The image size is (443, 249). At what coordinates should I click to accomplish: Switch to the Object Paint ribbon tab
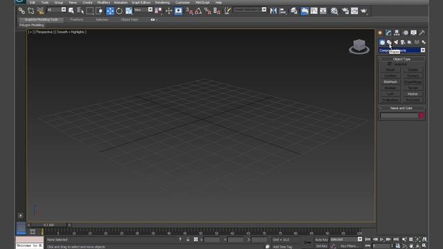tap(129, 19)
